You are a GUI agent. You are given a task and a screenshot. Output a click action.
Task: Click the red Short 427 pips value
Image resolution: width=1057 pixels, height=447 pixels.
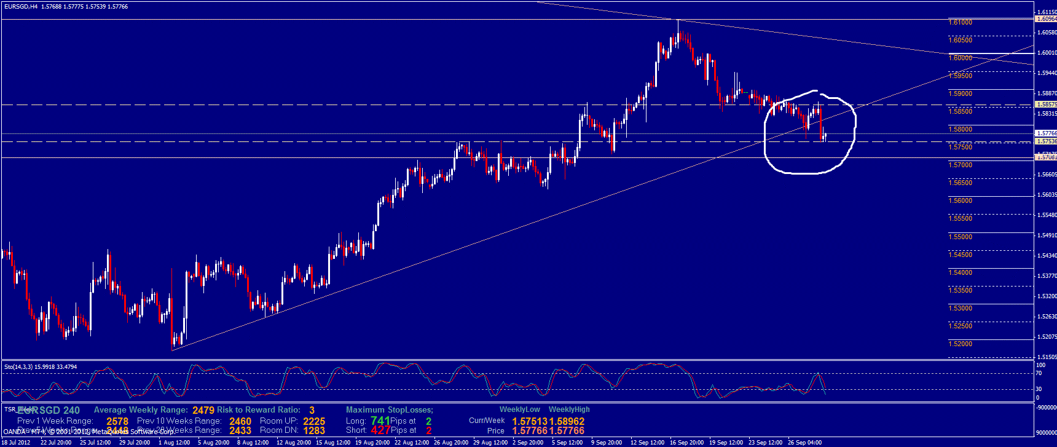pos(380,430)
